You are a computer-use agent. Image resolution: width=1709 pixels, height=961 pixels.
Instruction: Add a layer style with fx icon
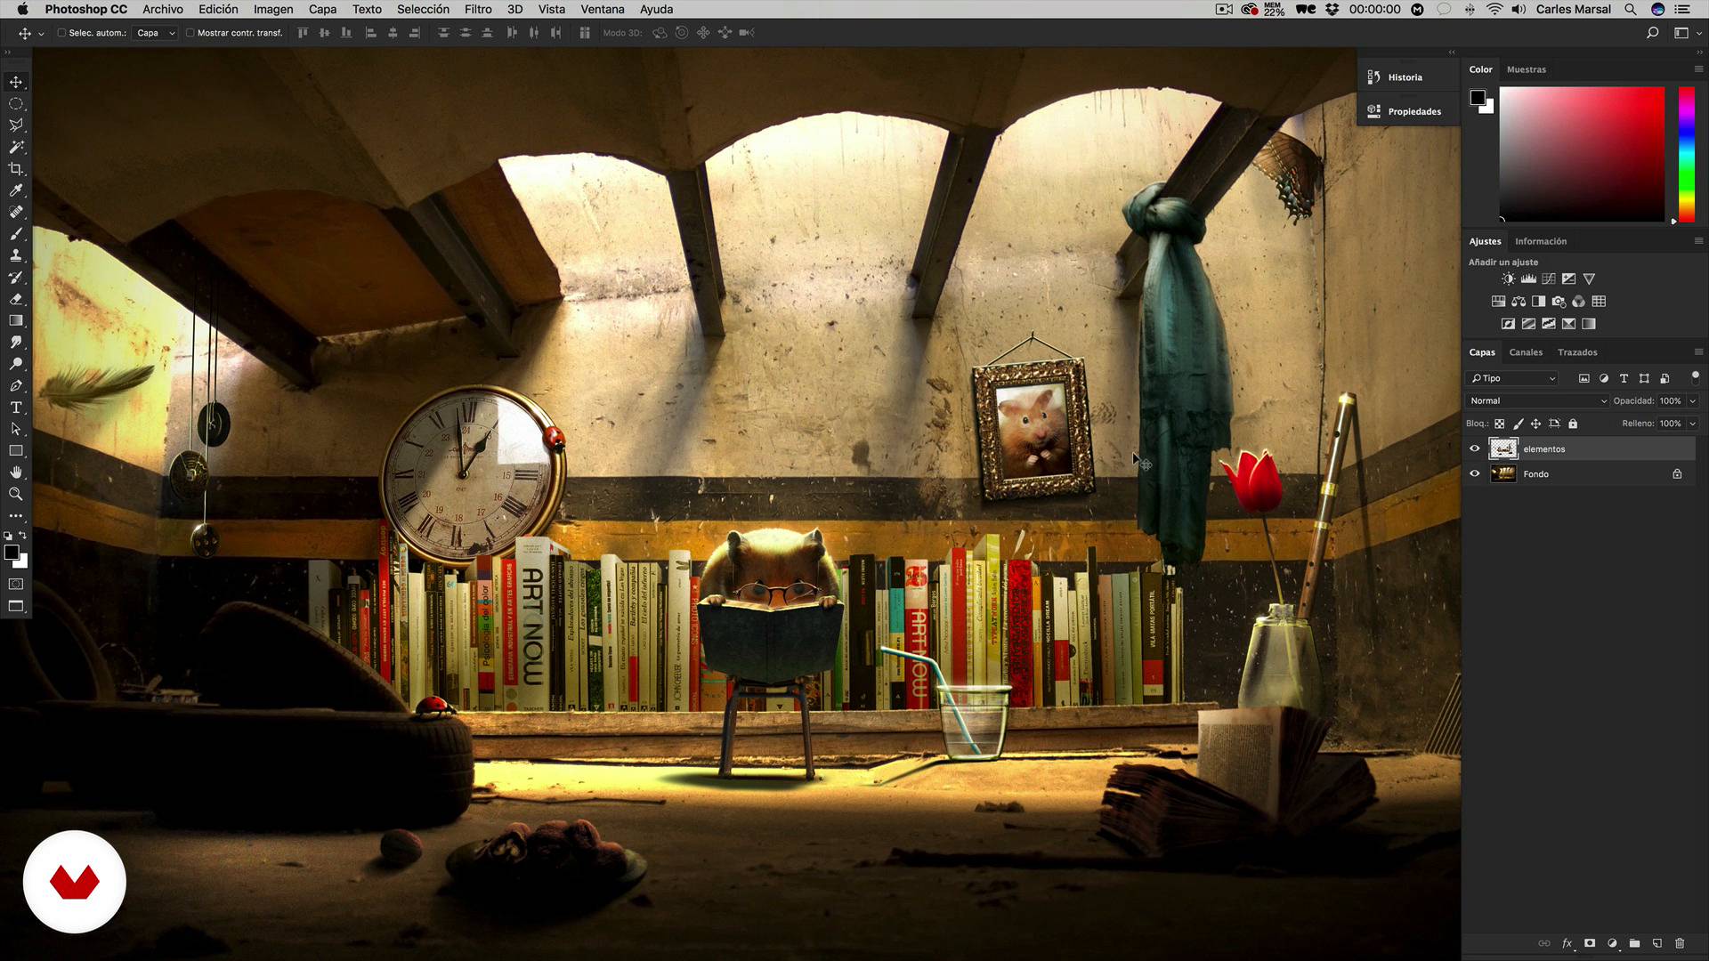[x=1567, y=943]
